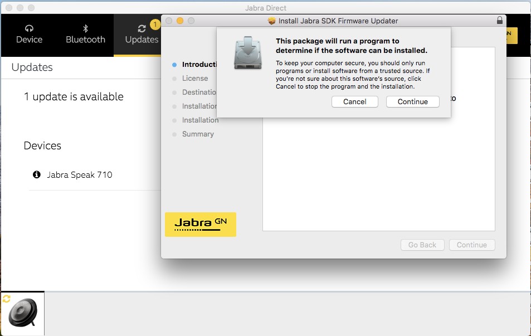Image resolution: width=531 pixels, height=336 pixels.
Task: Click the installer lock icon
Action: 499,20
